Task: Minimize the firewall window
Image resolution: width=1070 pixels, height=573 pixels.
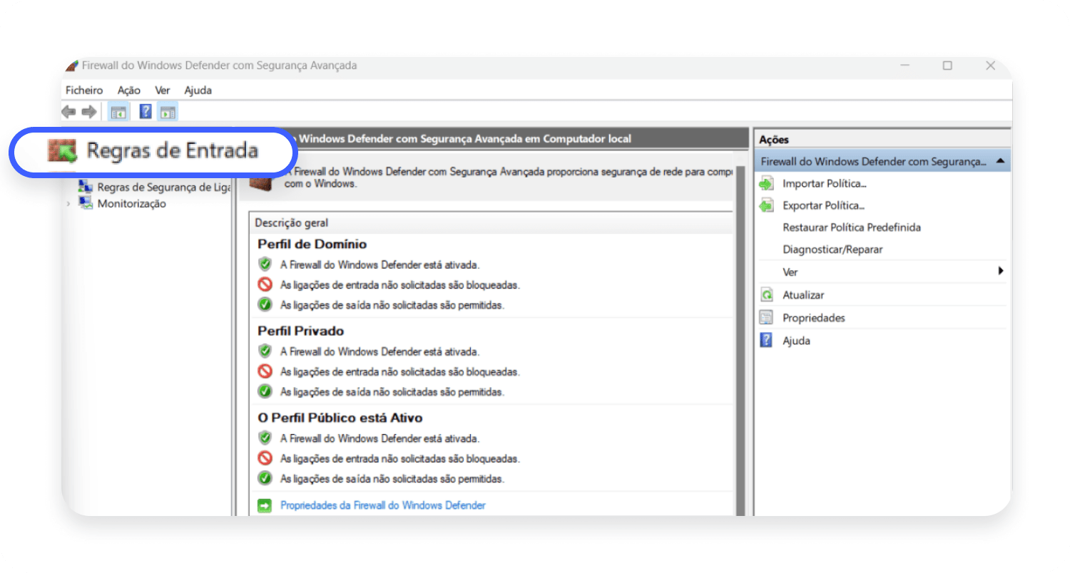Action: click(x=905, y=66)
